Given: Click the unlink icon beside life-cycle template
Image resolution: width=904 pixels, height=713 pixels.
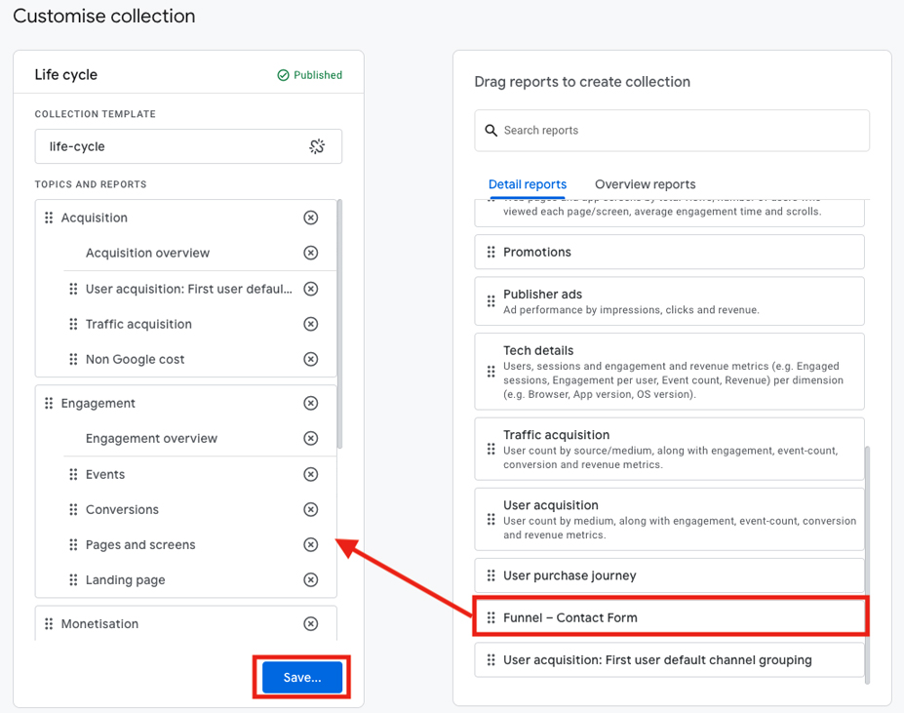Looking at the screenshot, I should tap(317, 146).
